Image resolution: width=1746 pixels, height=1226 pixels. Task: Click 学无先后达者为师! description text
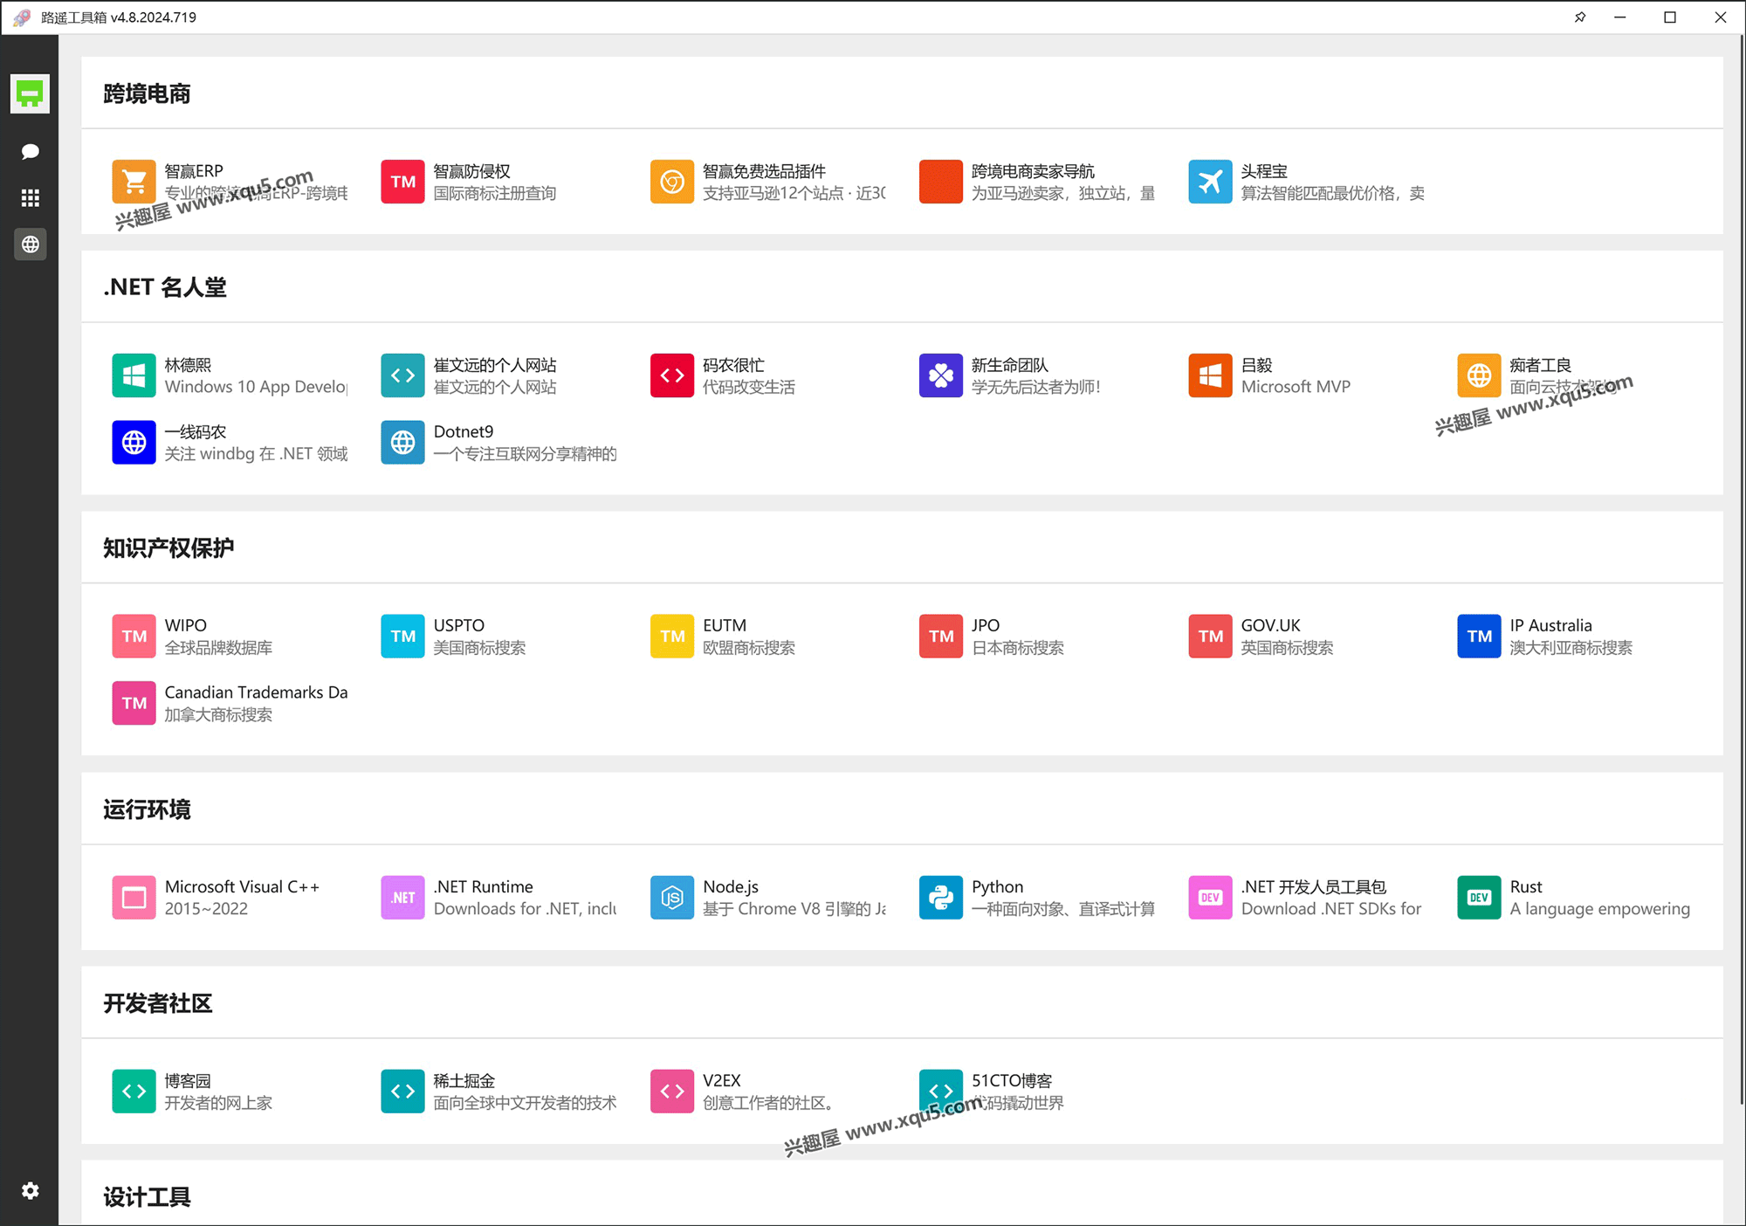pos(1036,387)
